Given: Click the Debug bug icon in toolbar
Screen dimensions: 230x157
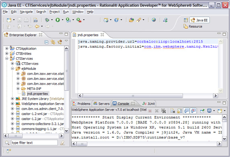Looking at the screenshot, I should click(x=47, y=20).
